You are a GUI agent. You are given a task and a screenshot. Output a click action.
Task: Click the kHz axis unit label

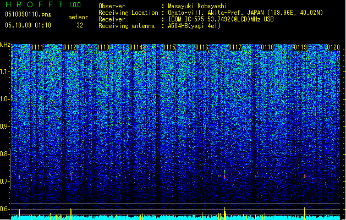5,45
